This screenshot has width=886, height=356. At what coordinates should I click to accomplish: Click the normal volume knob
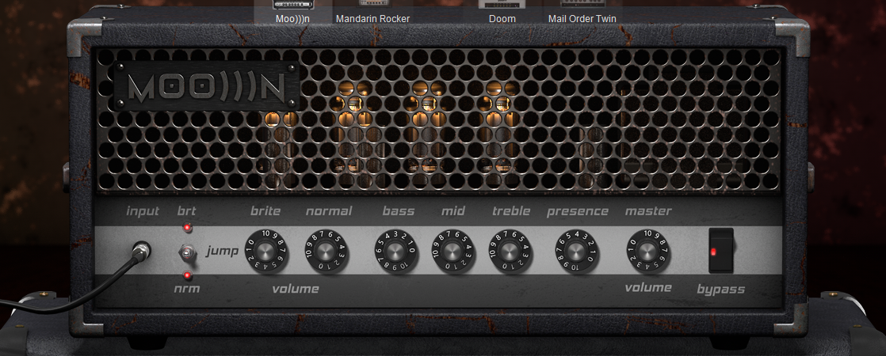tap(326, 252)
